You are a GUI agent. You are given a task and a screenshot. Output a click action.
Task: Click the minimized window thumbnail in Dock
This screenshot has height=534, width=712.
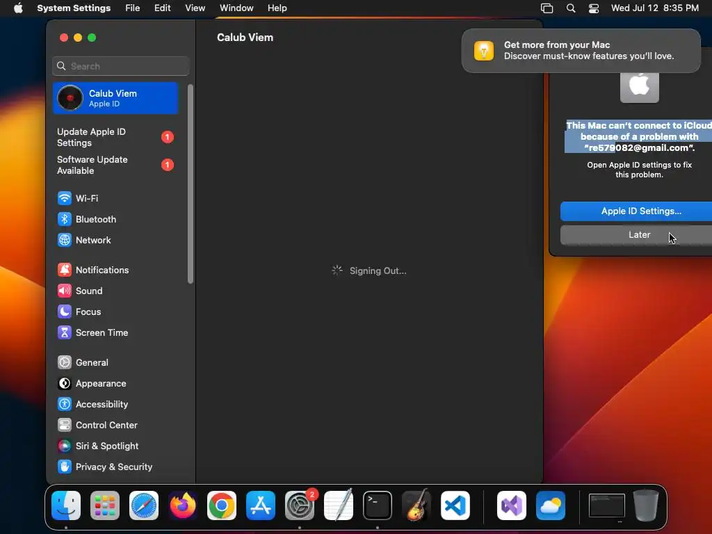pos(606,506)
